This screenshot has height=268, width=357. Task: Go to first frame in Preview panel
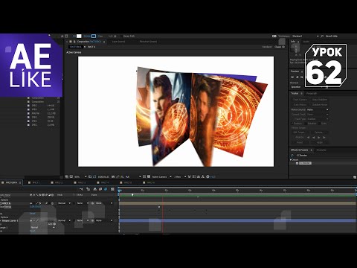(292, 77)
